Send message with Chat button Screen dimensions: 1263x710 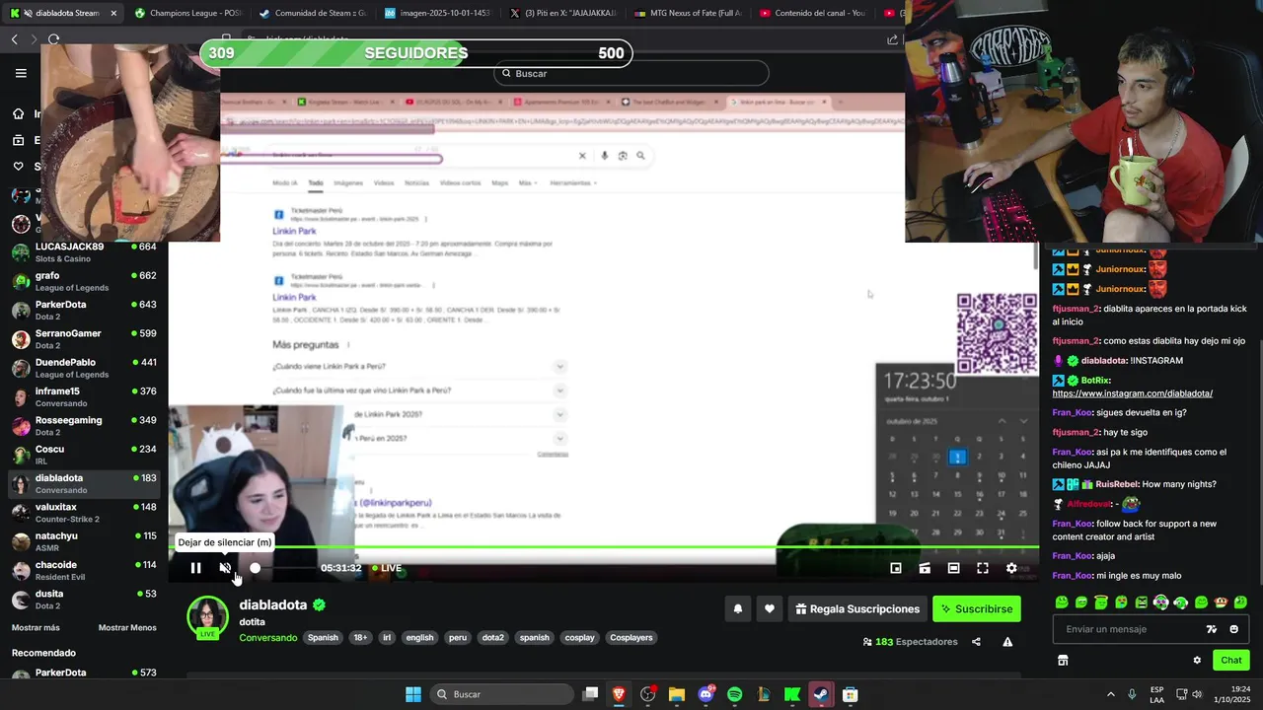1230,661
